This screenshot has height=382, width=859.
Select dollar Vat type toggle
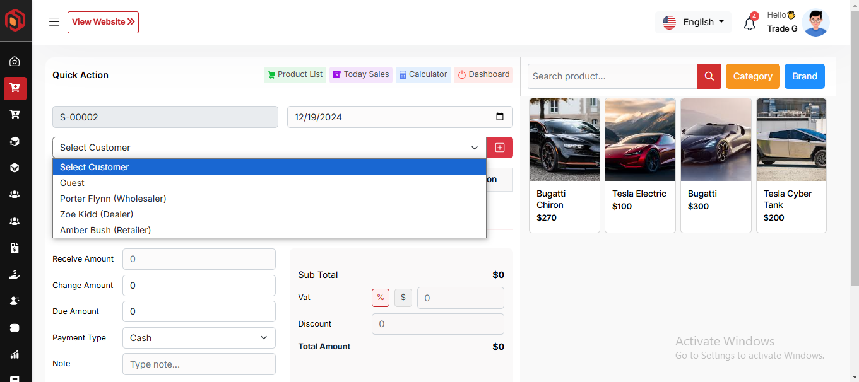tap(403, 298)
